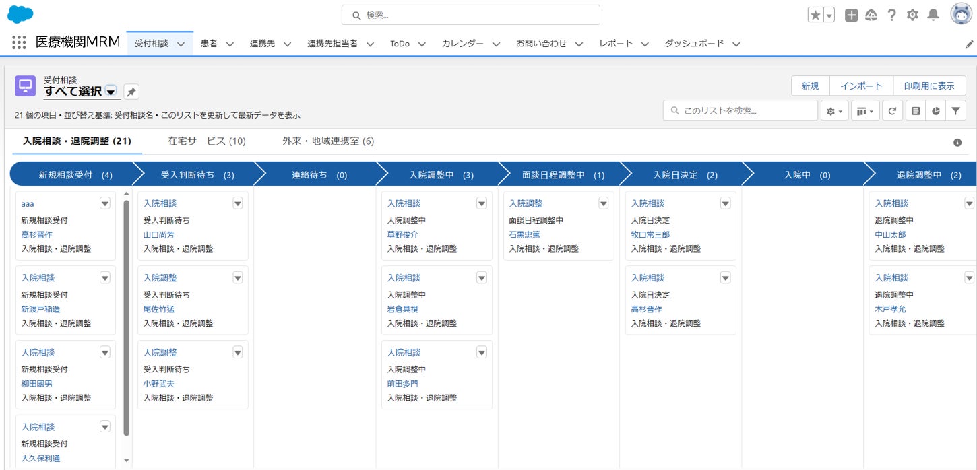977x470 pixels.
Task: Focus the このリストを検索 field
Action: 740,110
